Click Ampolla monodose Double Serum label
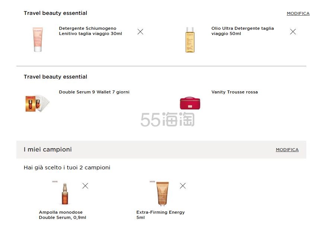 coord(63,215)
